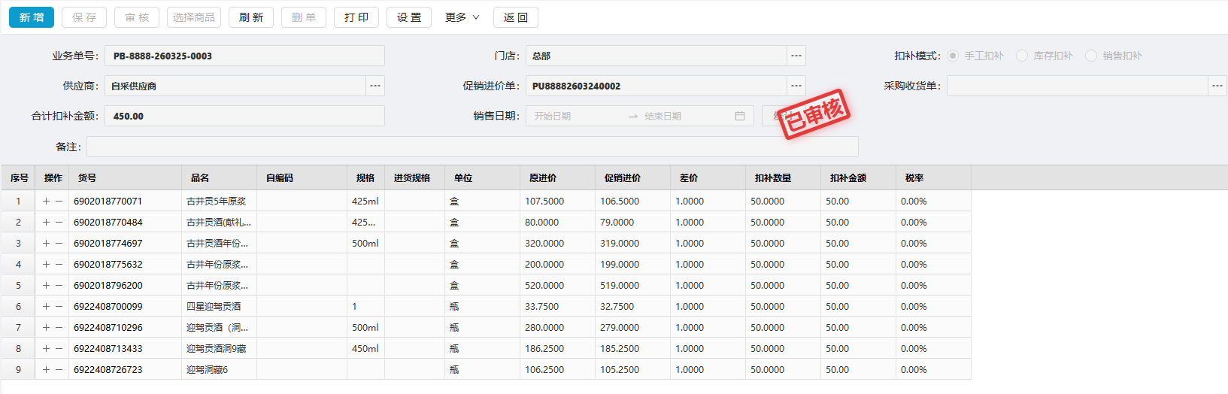This screenshot has height=394, width=1228.
Task: Click the plus icon in row 1
Action: pos(46,202)
